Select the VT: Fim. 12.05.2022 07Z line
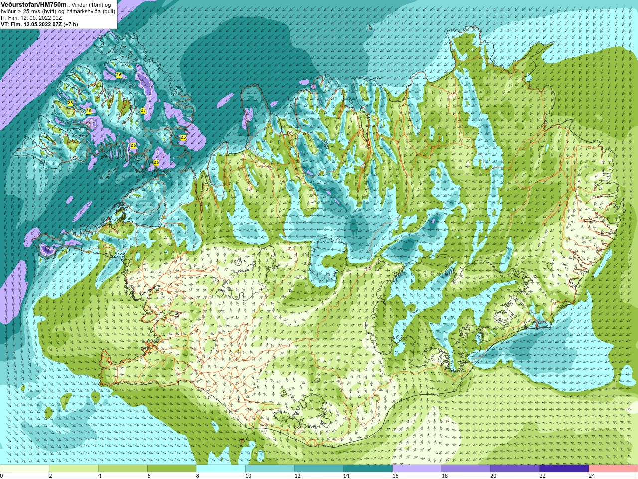 point(39,24)
